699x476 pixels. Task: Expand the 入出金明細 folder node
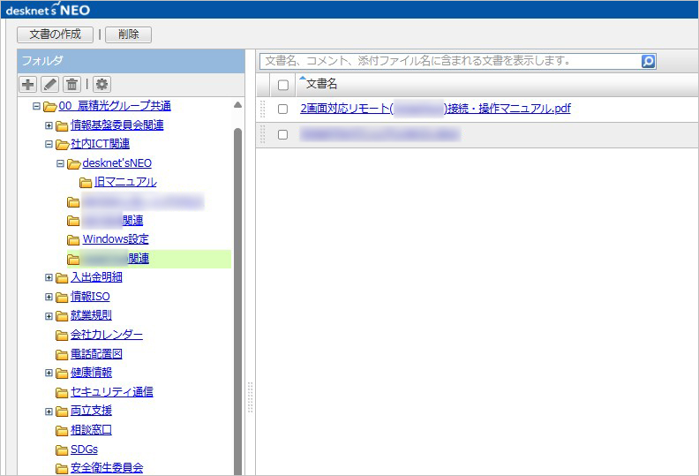tap(49, 277)
